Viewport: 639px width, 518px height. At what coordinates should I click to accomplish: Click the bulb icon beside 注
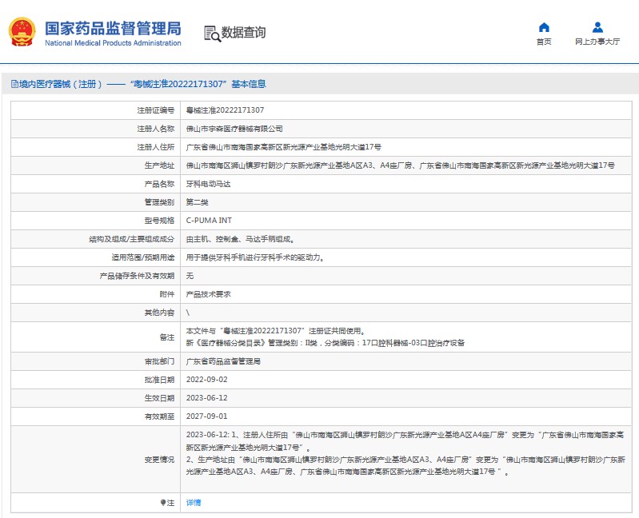163,503
